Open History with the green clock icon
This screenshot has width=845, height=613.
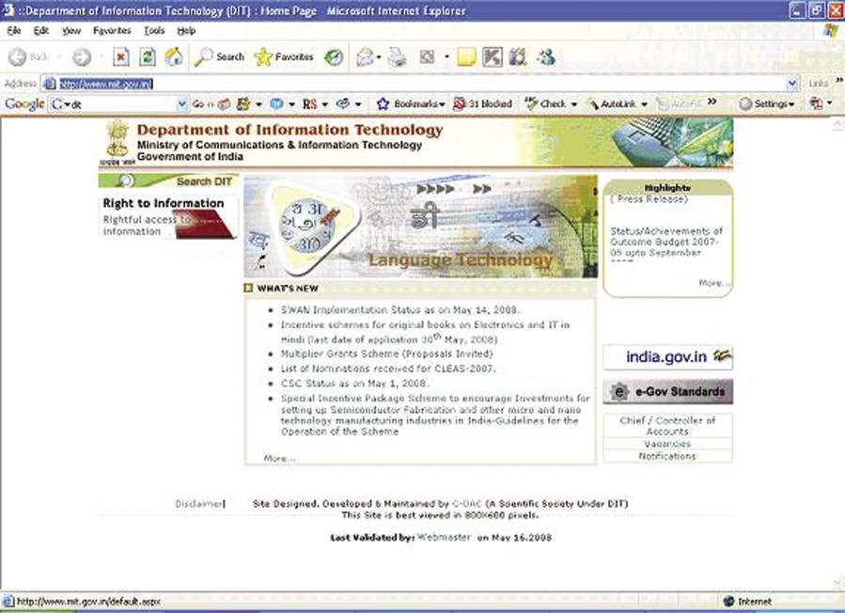pos(334,57)
